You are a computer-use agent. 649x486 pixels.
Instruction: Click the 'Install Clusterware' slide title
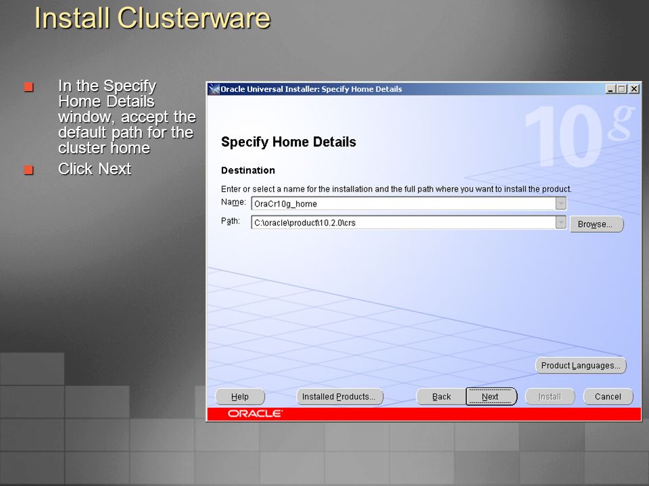(x=152, y=18)
